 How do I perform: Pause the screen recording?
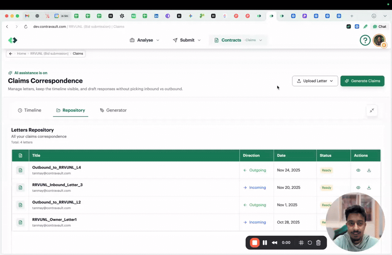265,243
